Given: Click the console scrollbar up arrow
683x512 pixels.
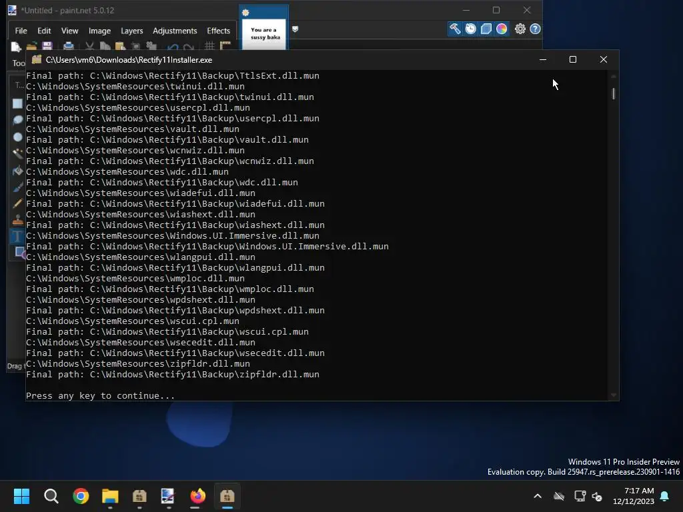Looking at the screenshot, I should pos(614,76).
